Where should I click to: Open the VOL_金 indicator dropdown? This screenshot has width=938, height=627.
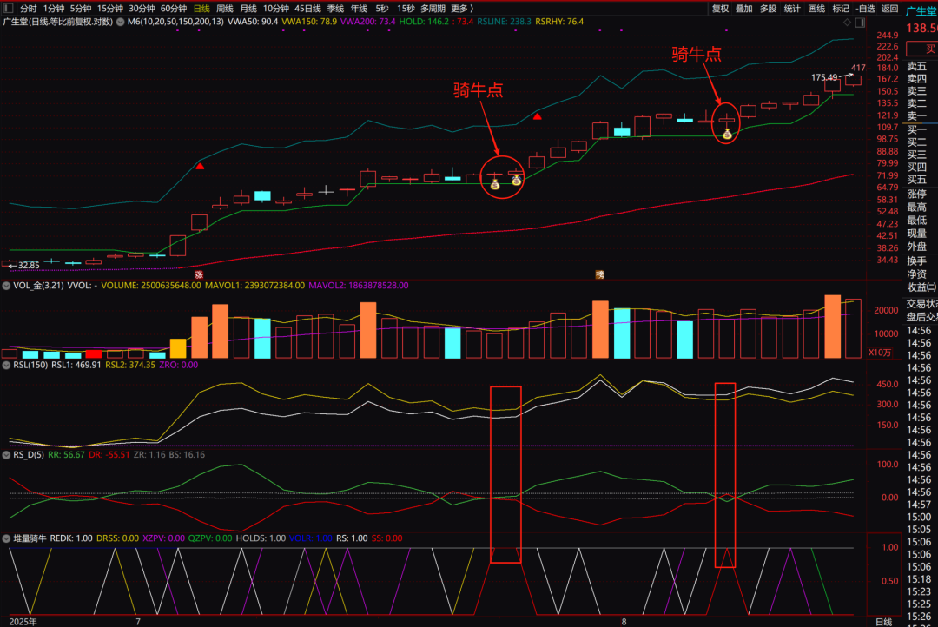(x=6, y=286)
